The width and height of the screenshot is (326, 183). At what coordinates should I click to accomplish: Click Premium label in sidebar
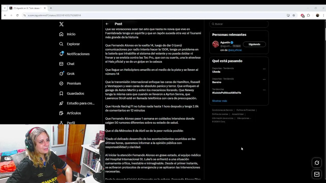pos(74,83)
